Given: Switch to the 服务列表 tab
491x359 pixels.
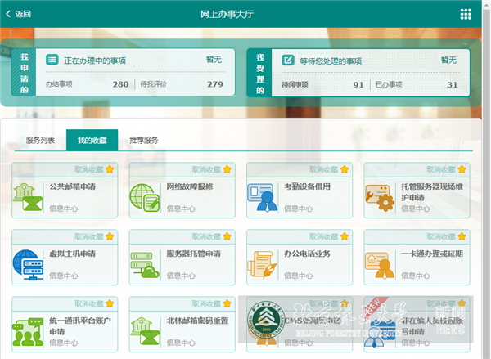Looking at the screenshot, I should [x=40, y=141].
